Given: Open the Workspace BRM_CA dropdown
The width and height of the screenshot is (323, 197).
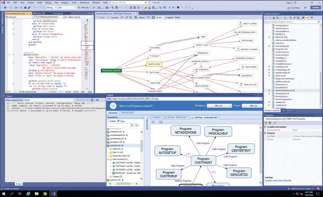Looking at the screenshot, I should [x=219, y=106].
